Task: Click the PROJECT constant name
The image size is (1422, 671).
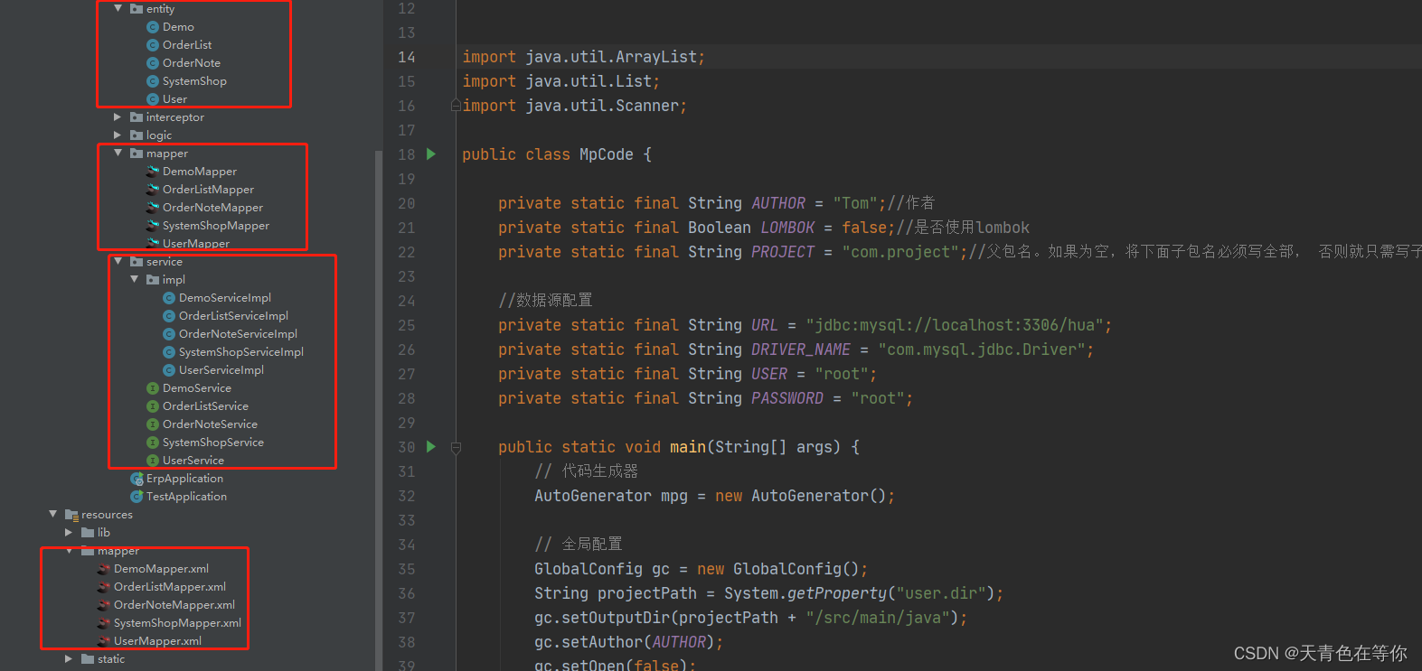Action: coord(783,252)
